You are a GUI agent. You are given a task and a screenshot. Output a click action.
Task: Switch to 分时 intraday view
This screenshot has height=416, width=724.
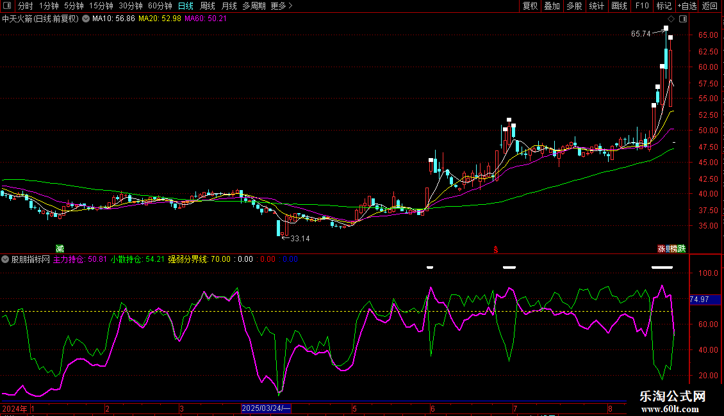[x=26, y=6]
